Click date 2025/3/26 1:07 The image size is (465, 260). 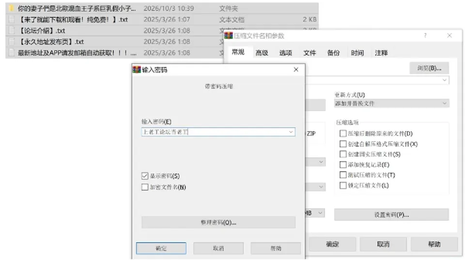coord(167,19)
